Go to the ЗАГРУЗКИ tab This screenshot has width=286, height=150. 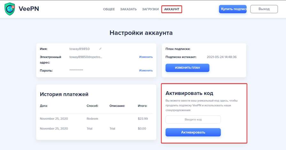coord(150,9)
